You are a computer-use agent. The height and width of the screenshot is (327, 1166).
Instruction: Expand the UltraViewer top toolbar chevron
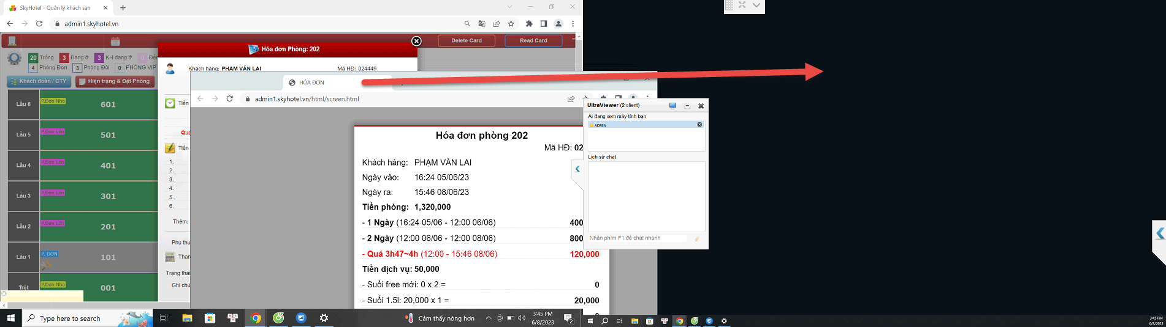point(756,6)
